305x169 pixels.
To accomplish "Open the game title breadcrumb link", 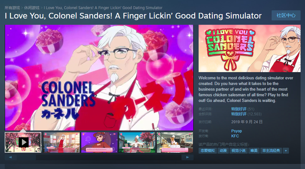I will coord(103,8).
